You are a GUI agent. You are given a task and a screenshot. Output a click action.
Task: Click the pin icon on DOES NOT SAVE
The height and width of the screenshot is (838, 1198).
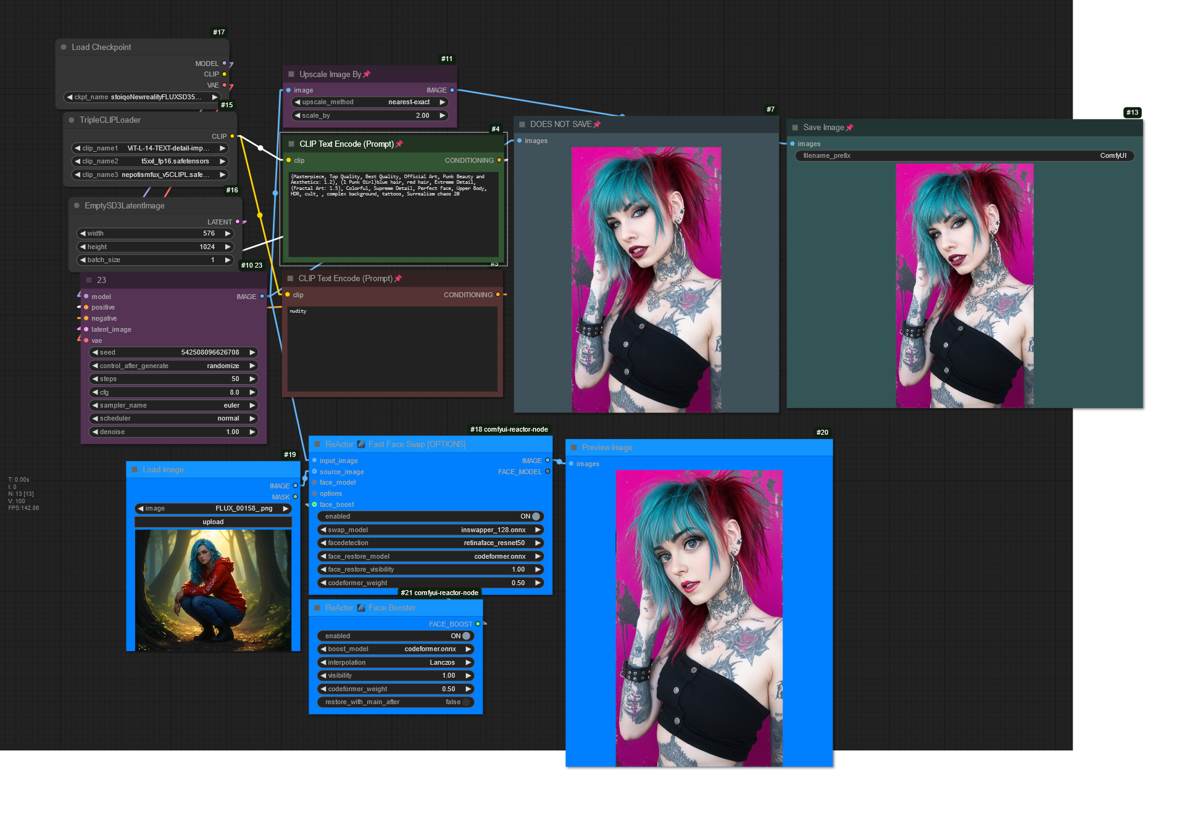tap(597, 124)
